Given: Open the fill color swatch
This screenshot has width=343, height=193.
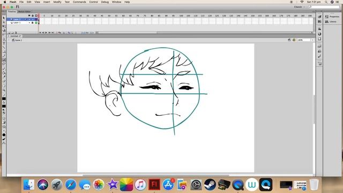Looking at the screenshot, I should [4, 106].
